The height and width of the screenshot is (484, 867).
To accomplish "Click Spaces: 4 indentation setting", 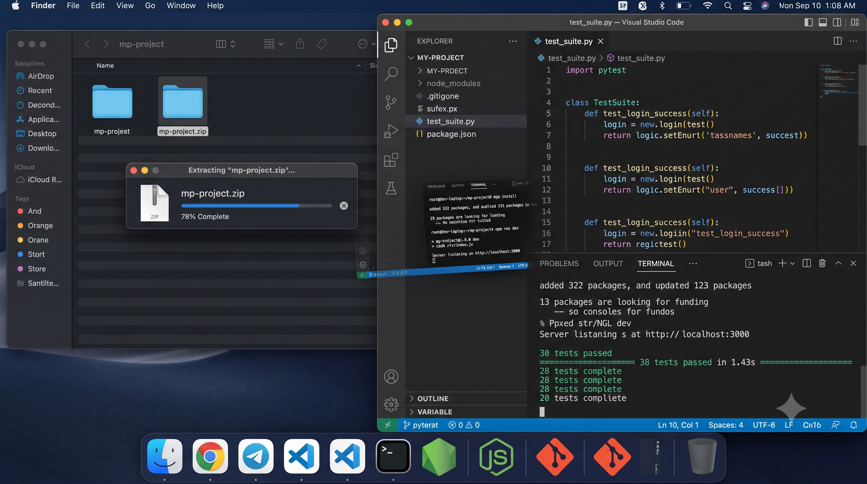I will coord(726,425).
